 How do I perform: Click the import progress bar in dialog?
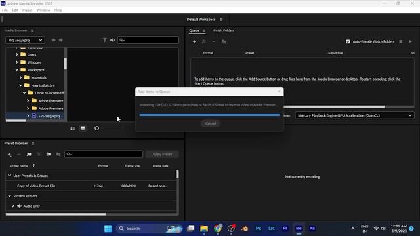pyautogui.click(x=209, y=115)
